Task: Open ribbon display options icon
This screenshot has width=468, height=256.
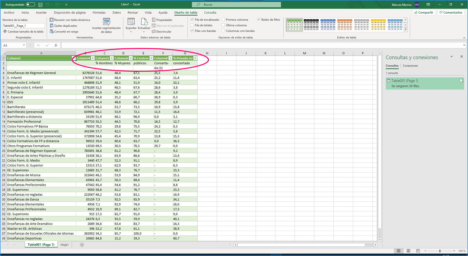Action: pyautogui.click(x=429, y=4)
